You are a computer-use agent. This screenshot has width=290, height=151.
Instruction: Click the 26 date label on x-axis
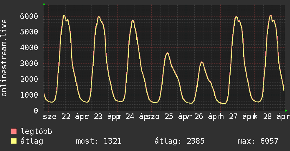coord(199,117)
